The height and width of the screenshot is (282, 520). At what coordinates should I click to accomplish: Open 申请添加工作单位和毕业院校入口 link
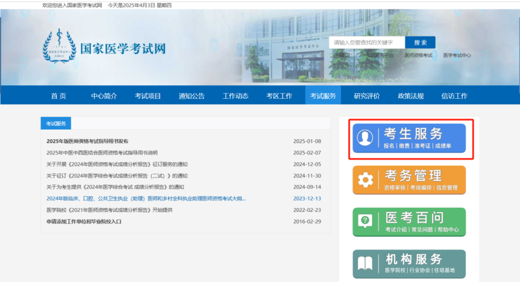tap(84, 221)
